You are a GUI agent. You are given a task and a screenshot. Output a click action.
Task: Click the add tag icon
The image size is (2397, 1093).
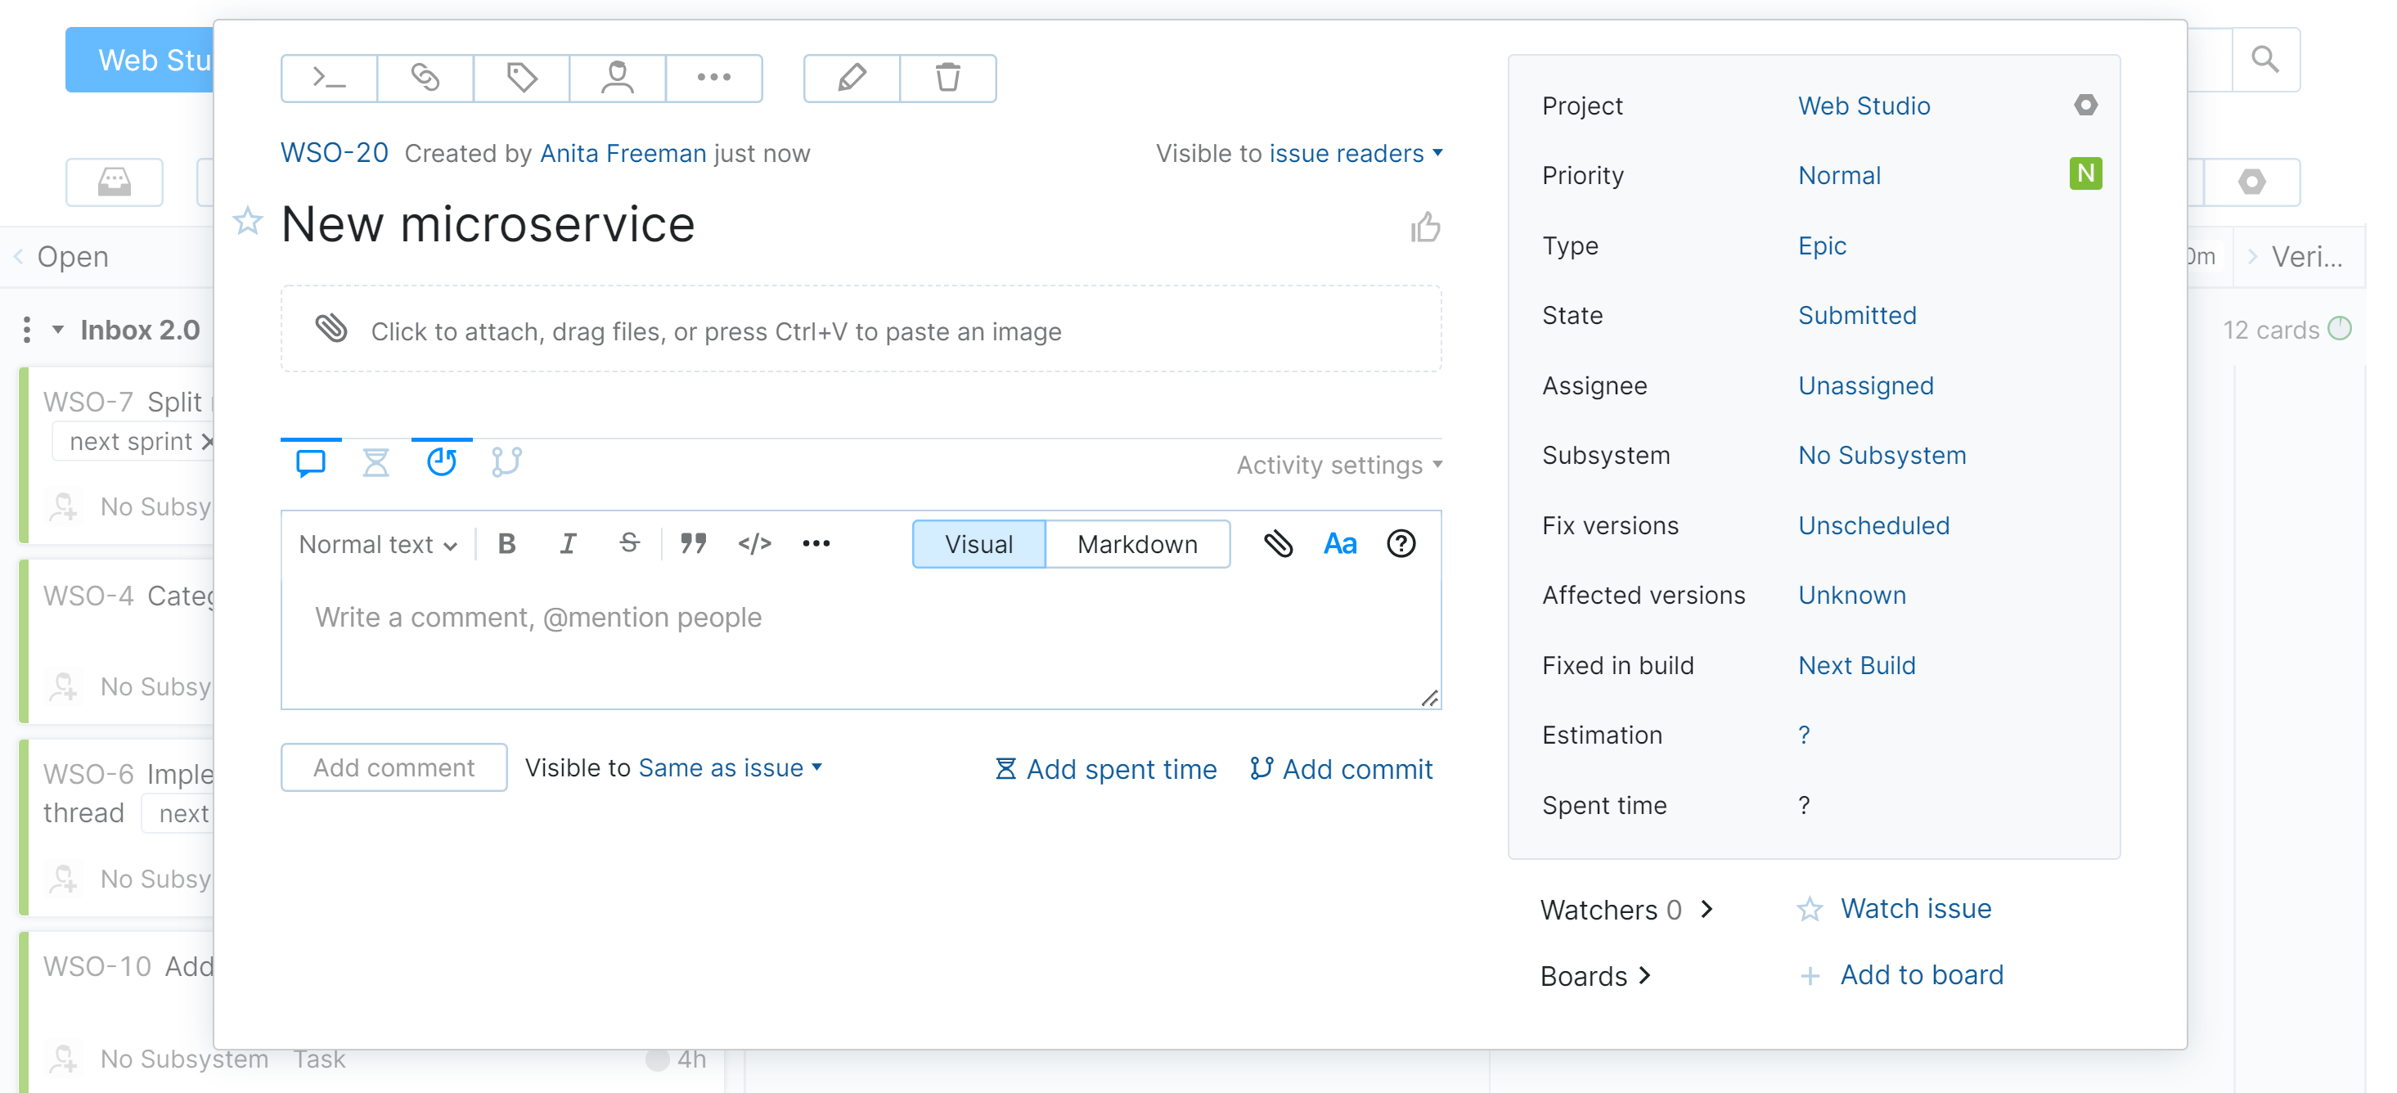[x=521, y=79]
